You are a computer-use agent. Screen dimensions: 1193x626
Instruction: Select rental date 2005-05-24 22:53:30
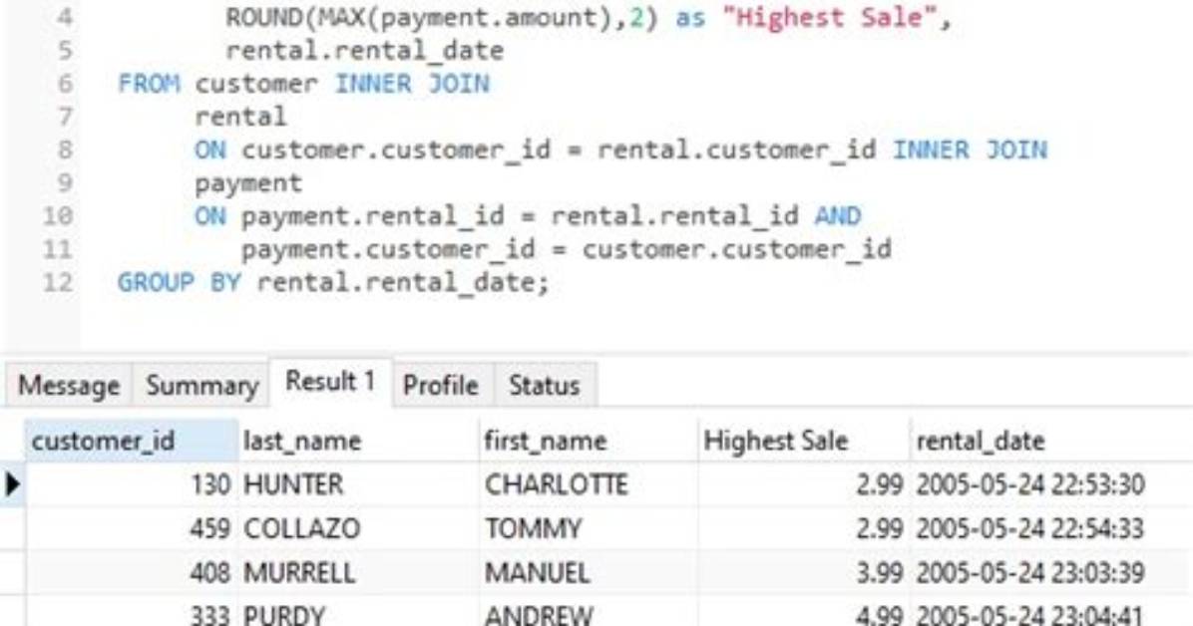tap(1050, 484)
